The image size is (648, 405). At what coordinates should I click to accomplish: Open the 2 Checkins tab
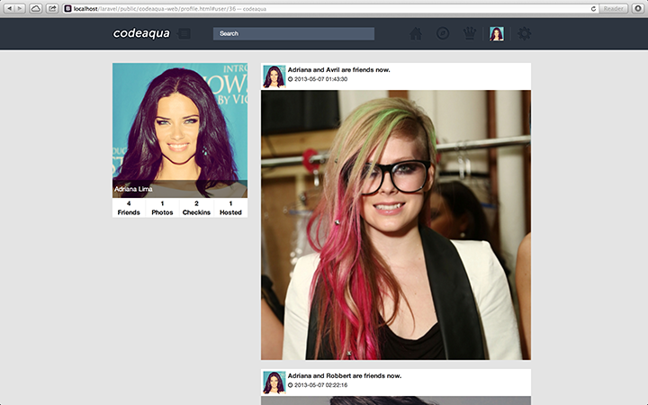[x=196, y=208]
